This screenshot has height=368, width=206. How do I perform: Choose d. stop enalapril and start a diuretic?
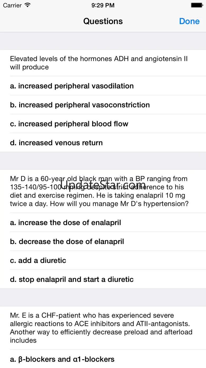pyautogui.click(x=72, y=279)
